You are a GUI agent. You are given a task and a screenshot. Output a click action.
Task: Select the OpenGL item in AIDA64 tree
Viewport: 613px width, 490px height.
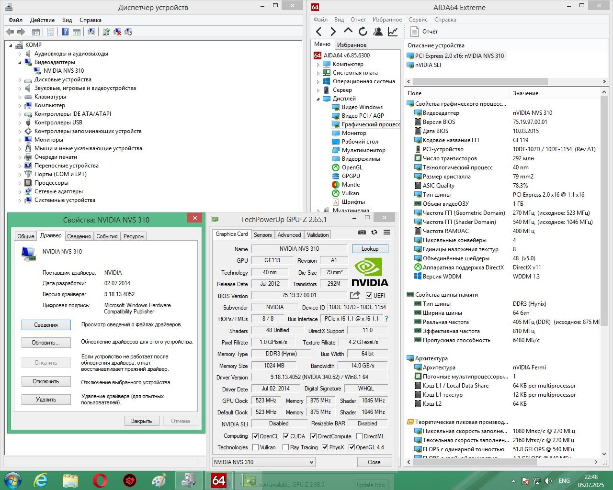click(352, 167)
